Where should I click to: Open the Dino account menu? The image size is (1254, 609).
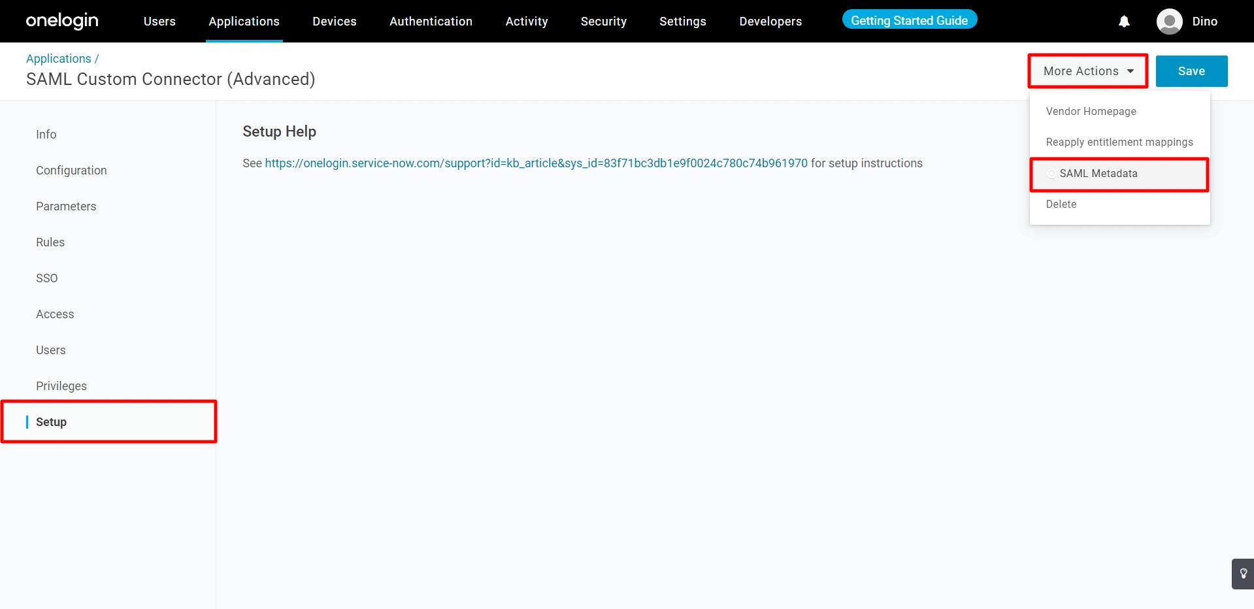point(1204,22)
